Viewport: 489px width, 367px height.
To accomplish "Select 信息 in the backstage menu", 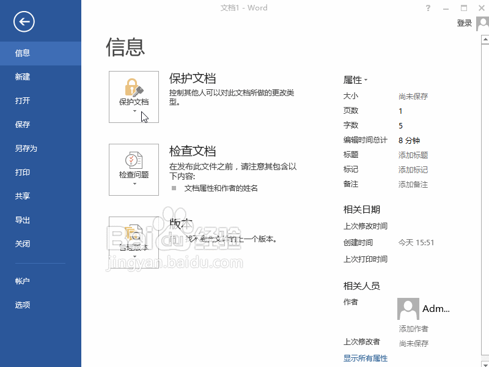I will pyautogui.click(x=40, y=53).
